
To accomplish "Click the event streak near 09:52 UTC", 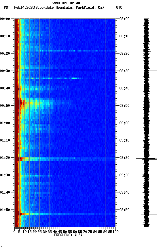I will [x=65, y=214].
